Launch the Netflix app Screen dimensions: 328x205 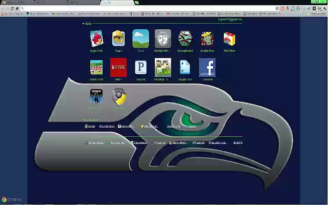tap(118, 67)
